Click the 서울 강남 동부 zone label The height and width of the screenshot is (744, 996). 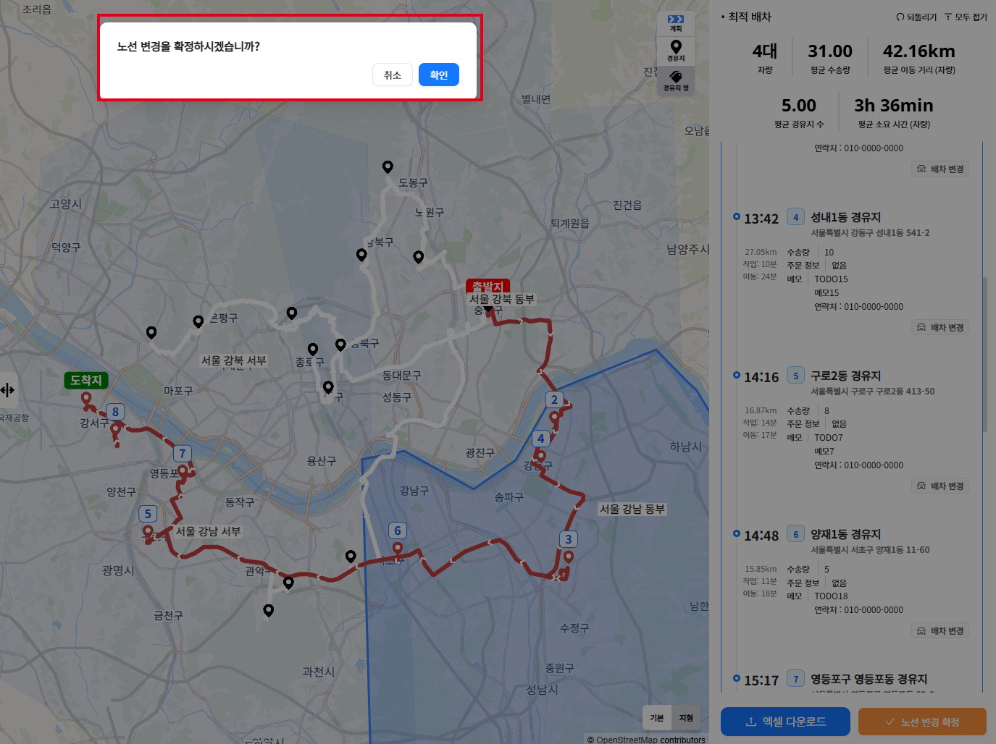(632, 509)
